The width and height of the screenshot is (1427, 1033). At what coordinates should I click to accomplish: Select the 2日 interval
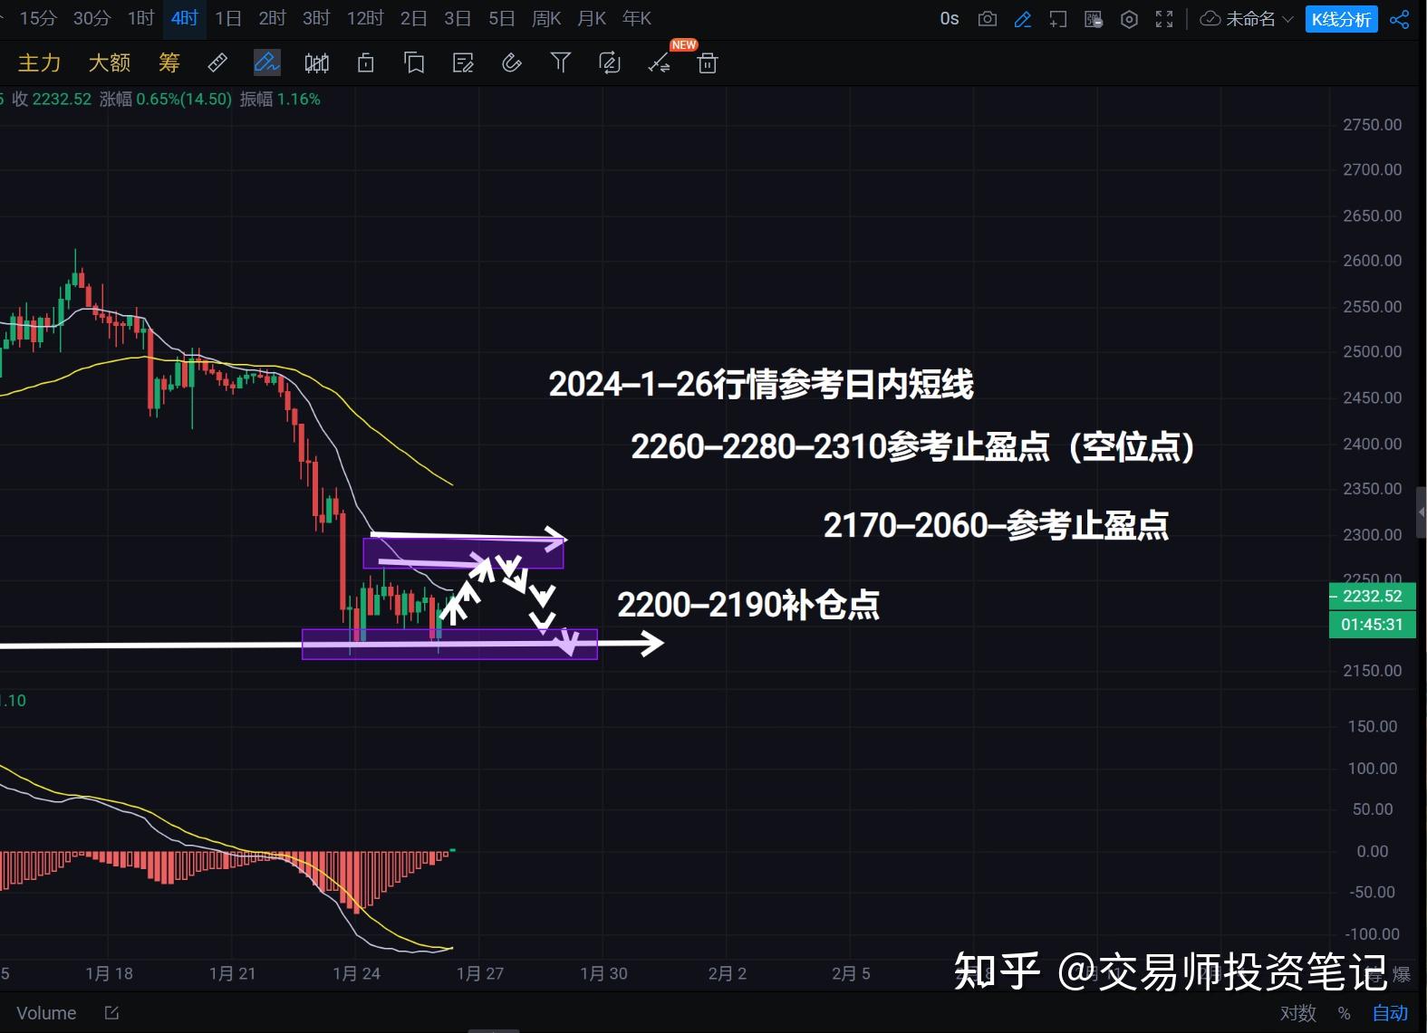414,18
